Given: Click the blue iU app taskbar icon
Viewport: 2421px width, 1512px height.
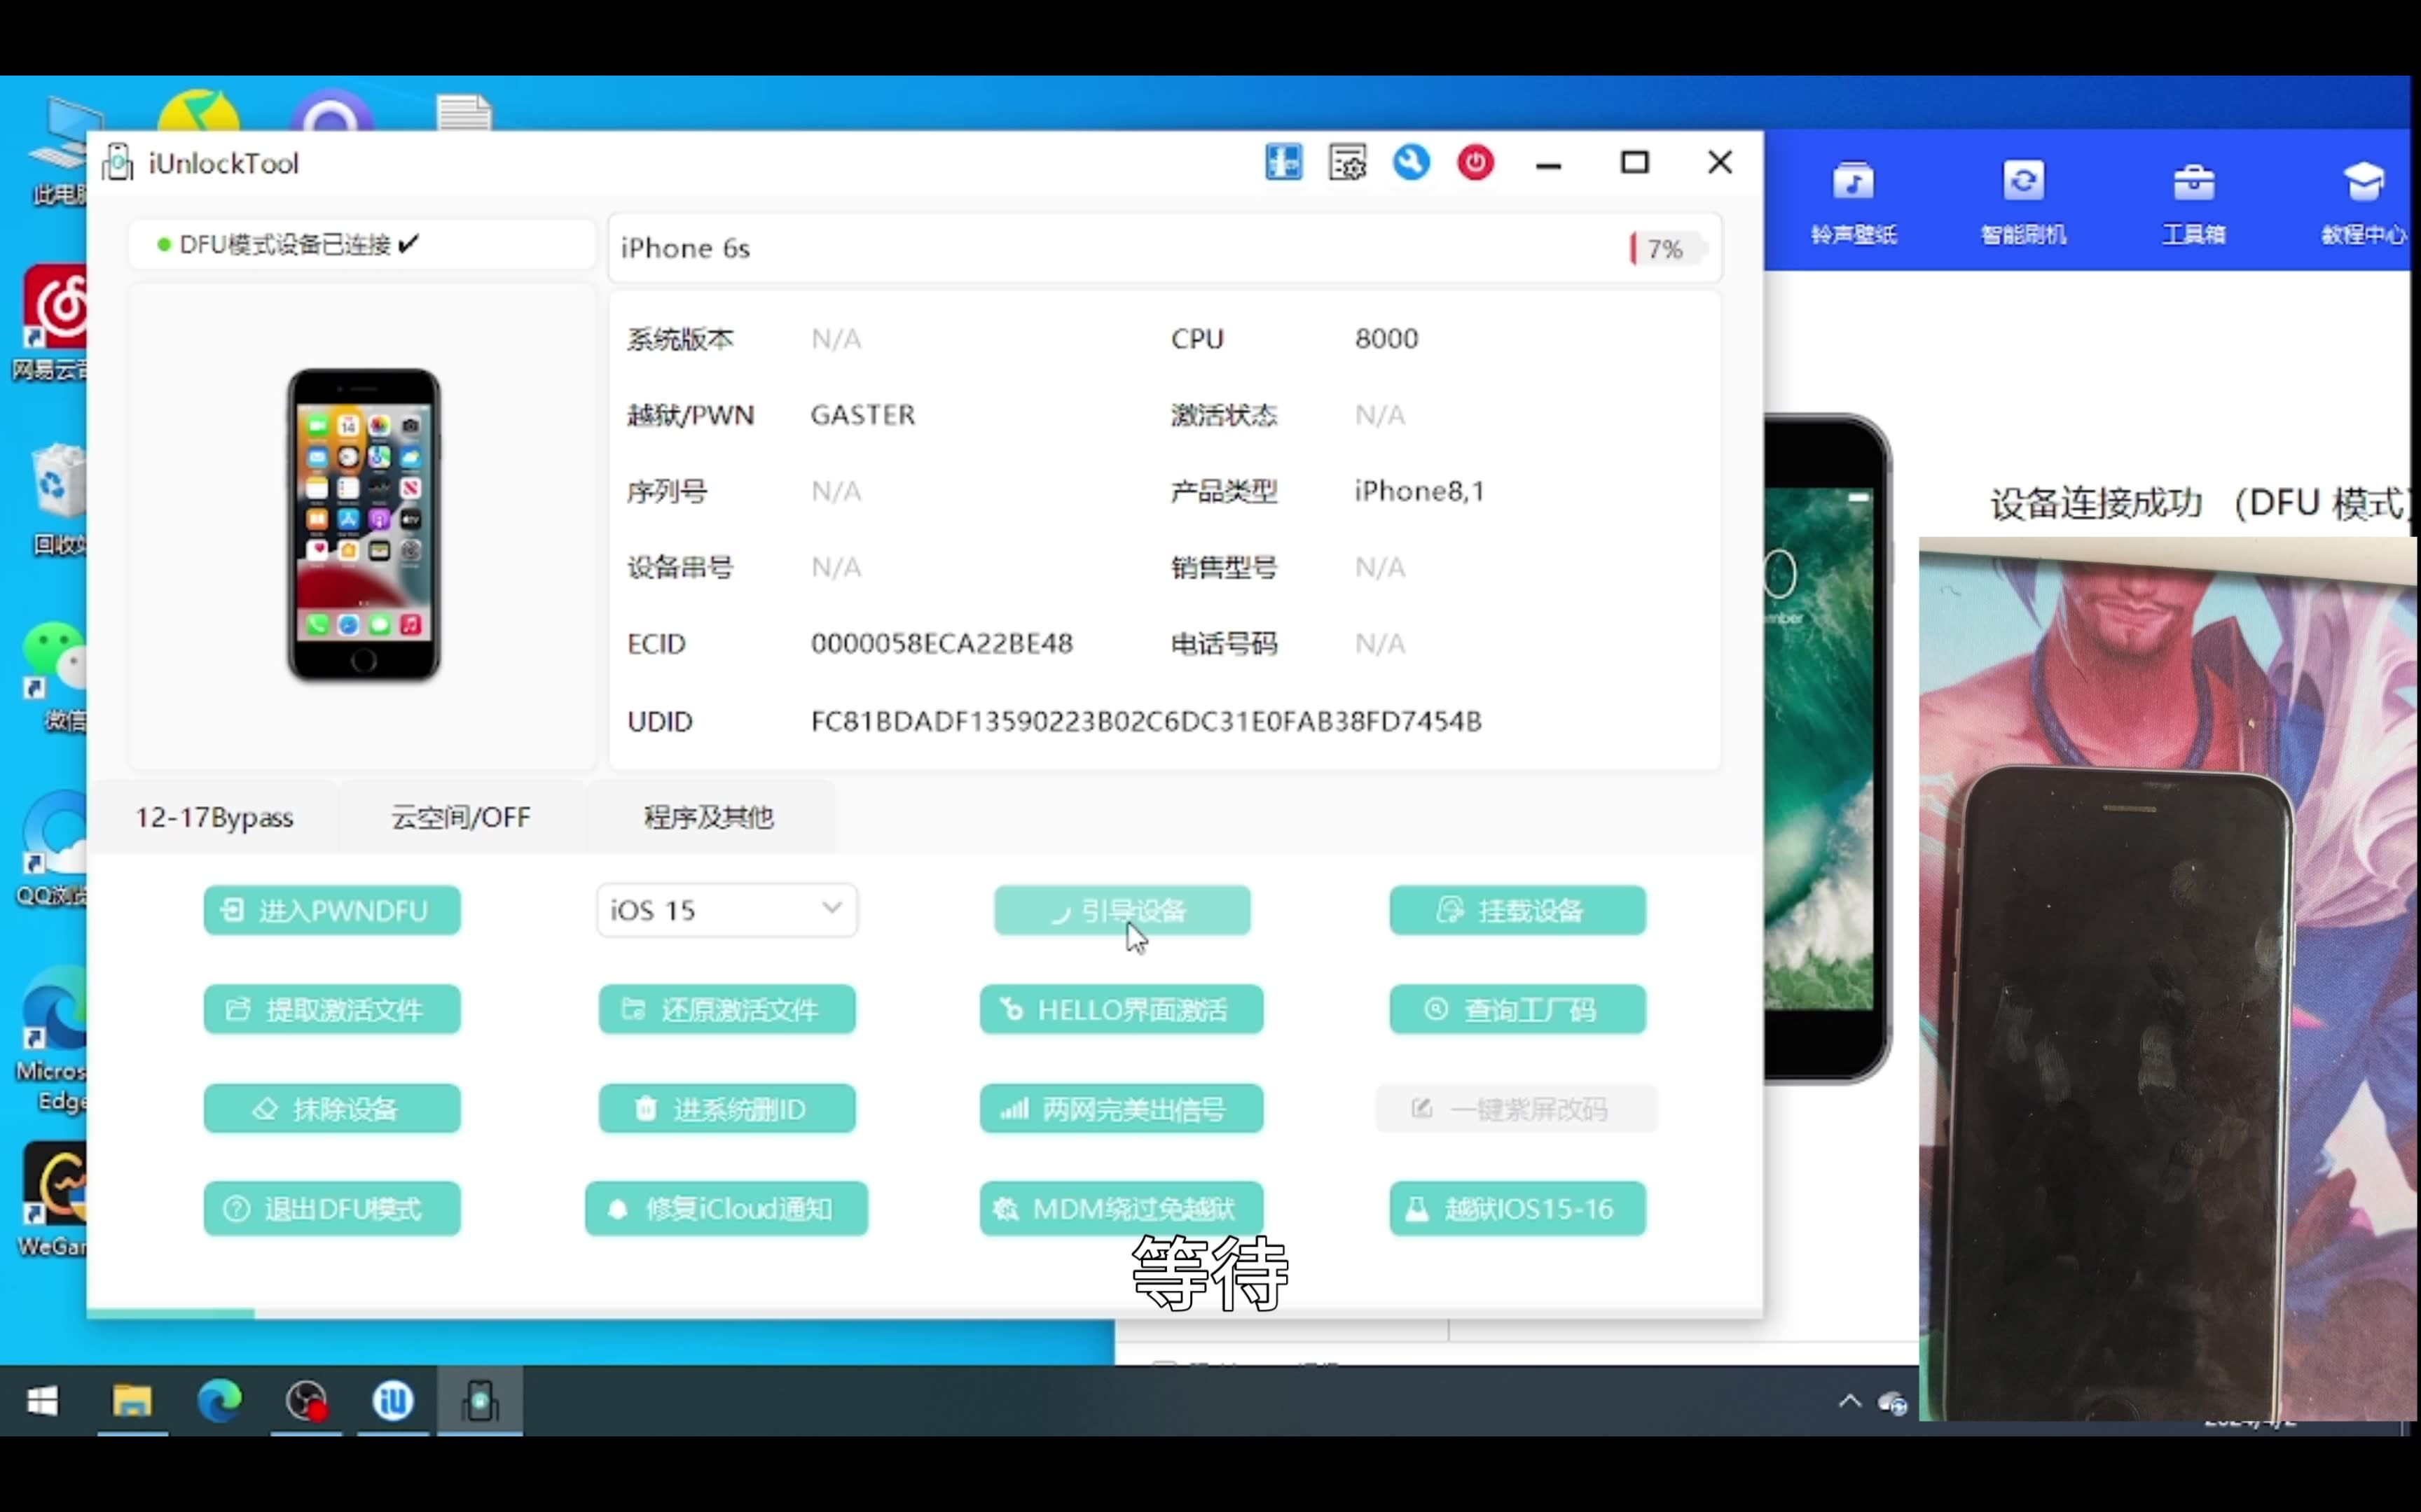Looking at the screenshot, I should (393, 1400).
